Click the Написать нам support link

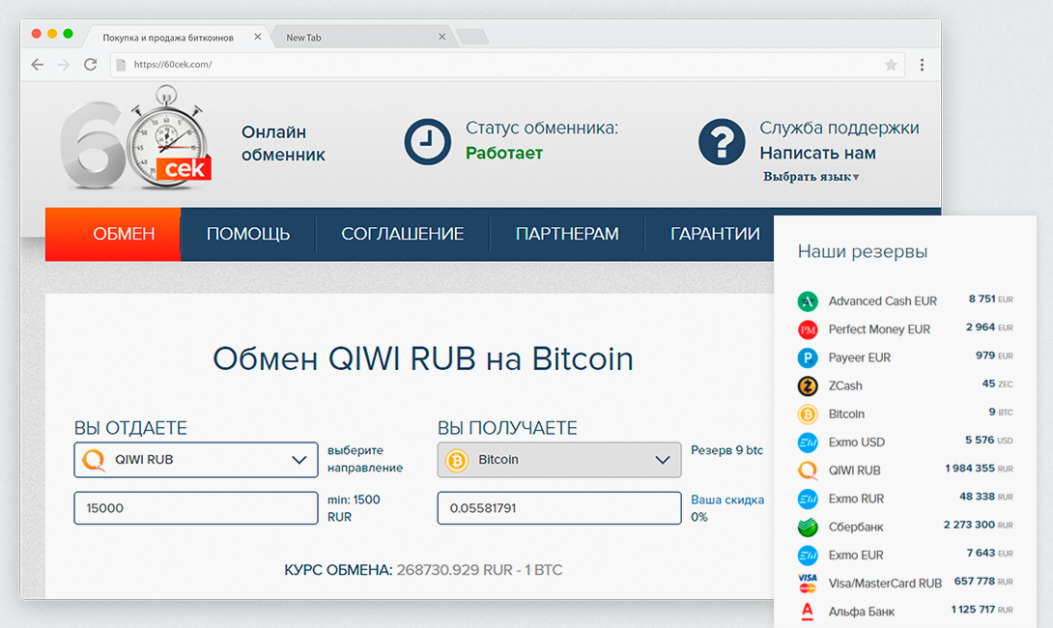click(817, 154)
